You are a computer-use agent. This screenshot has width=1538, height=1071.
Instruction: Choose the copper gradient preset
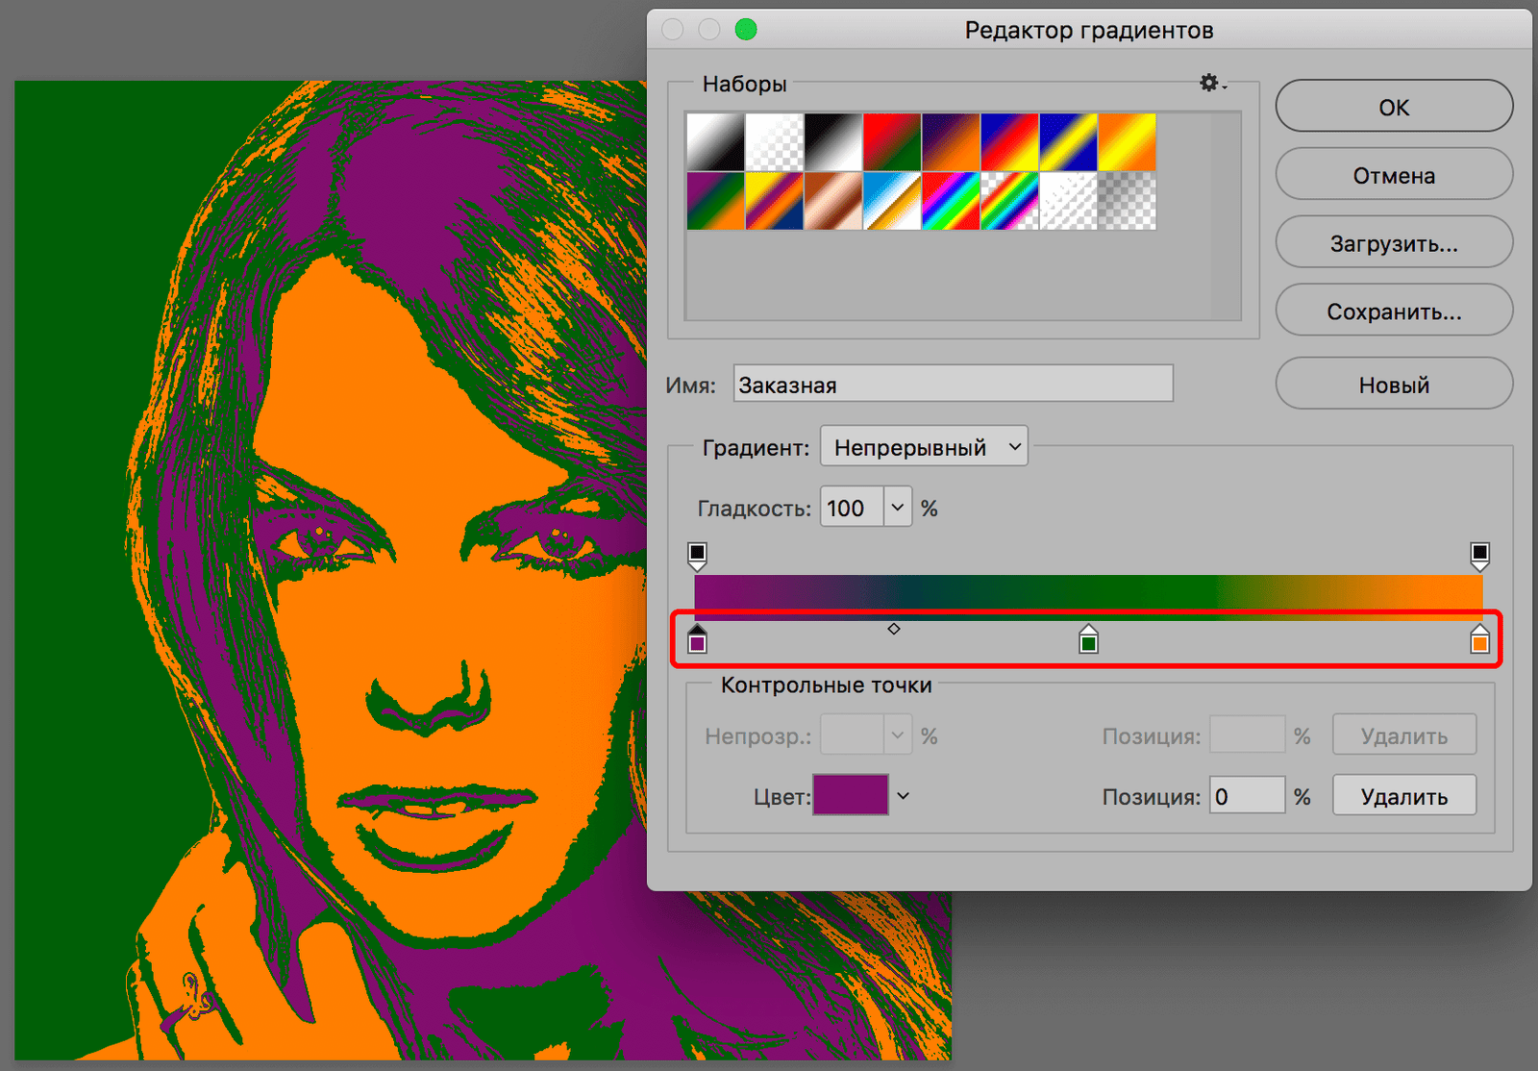[x=832, y=201]
